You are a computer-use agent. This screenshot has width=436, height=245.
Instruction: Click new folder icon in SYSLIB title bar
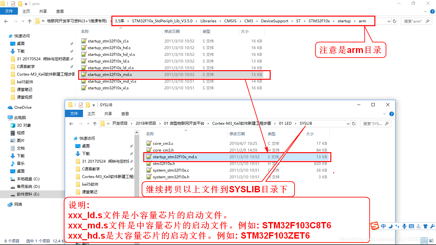(x=87, y=105)
